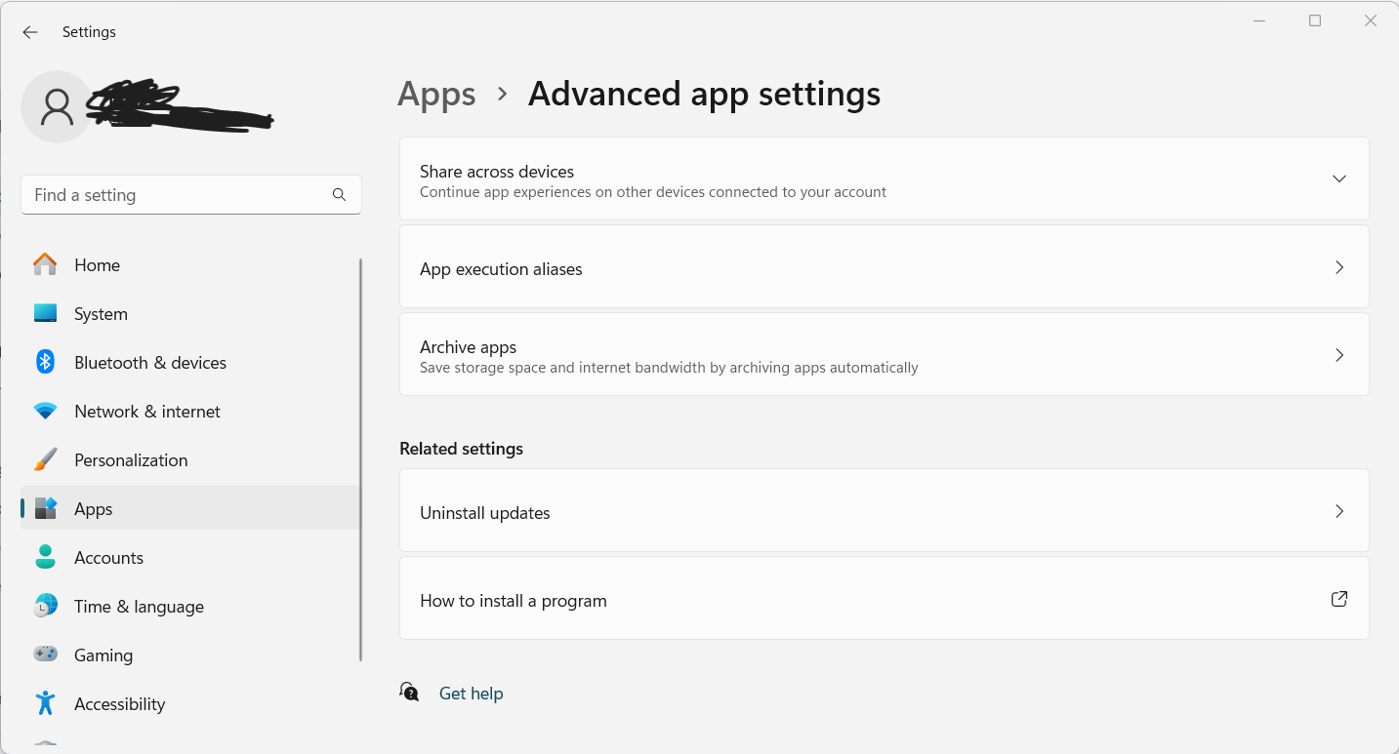Click the Apps label in sidebar
This screenshot has height=754, width=1399.
pos(94,509)
